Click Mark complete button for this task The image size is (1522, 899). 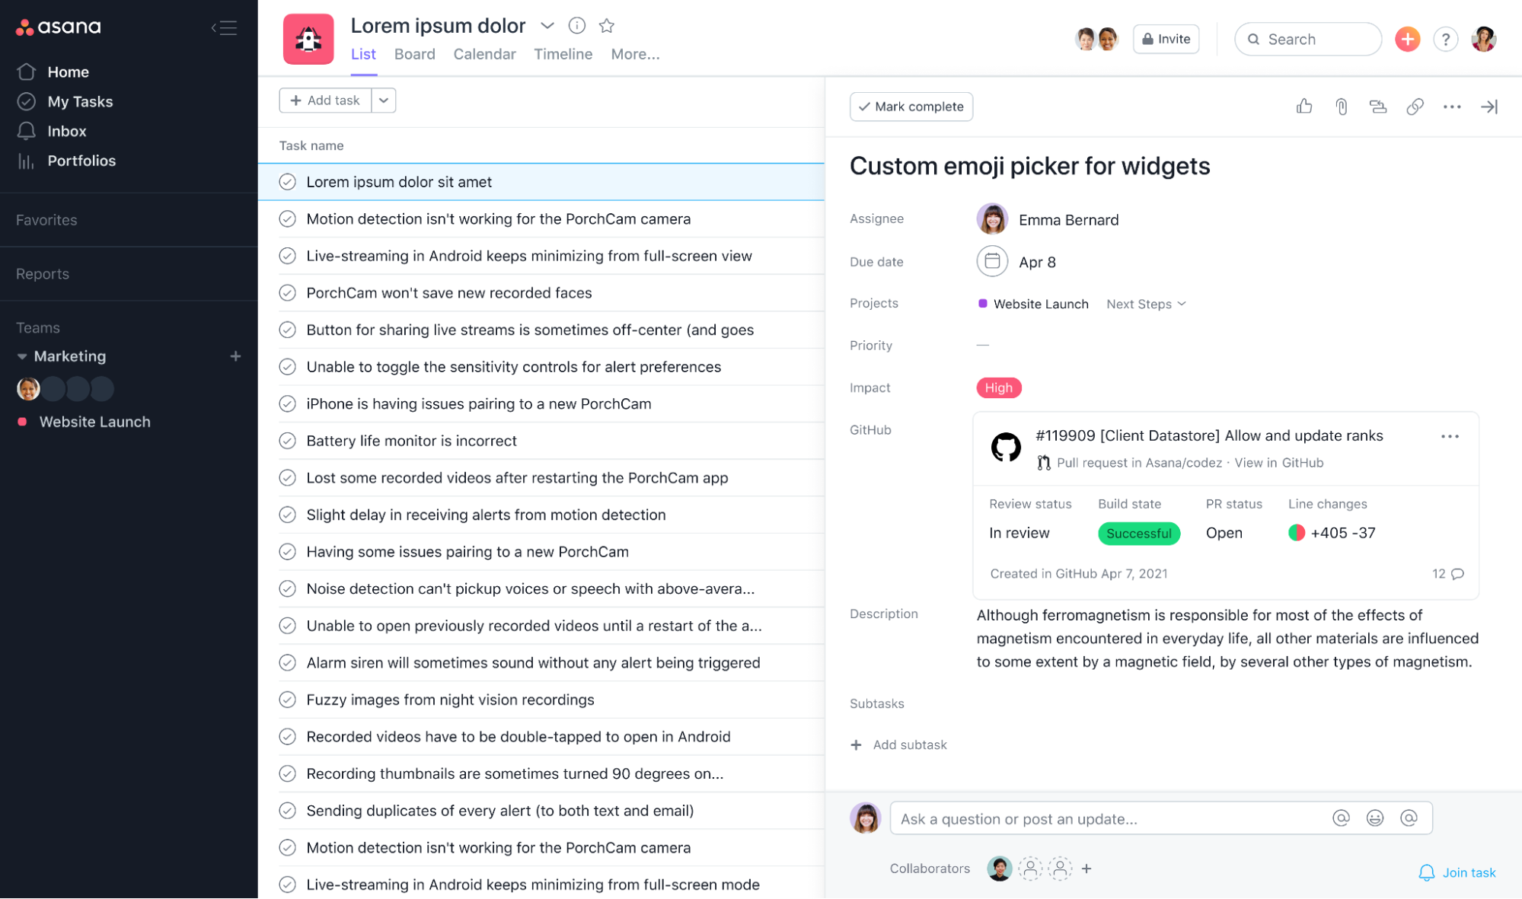coord(912,106)
